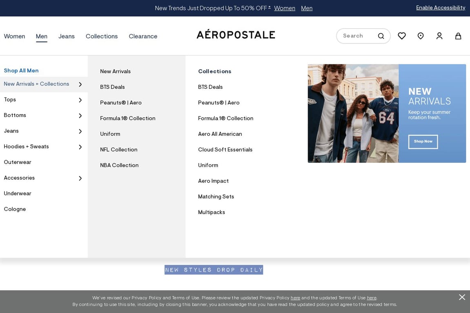Open the account profile icon
The height and width of the screenshot is (313, 470).
point(439,36)
